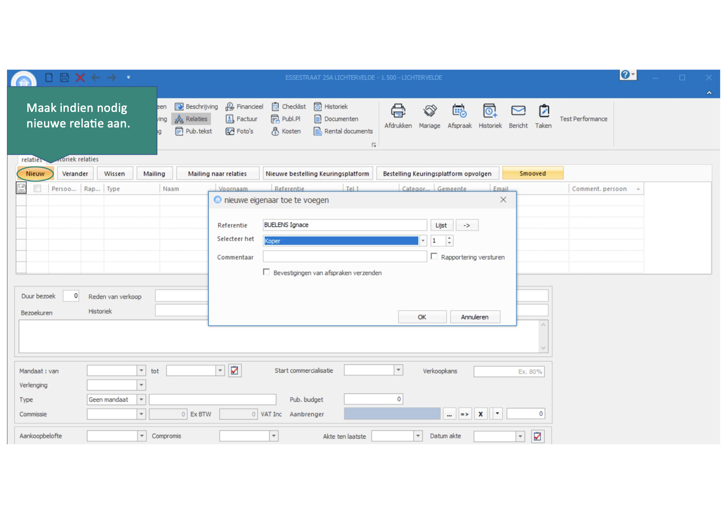Viewport: 728px width, 515px height.
Task: Expand the ribbon group dialog launcher
Action: click(x=374, y=145)
